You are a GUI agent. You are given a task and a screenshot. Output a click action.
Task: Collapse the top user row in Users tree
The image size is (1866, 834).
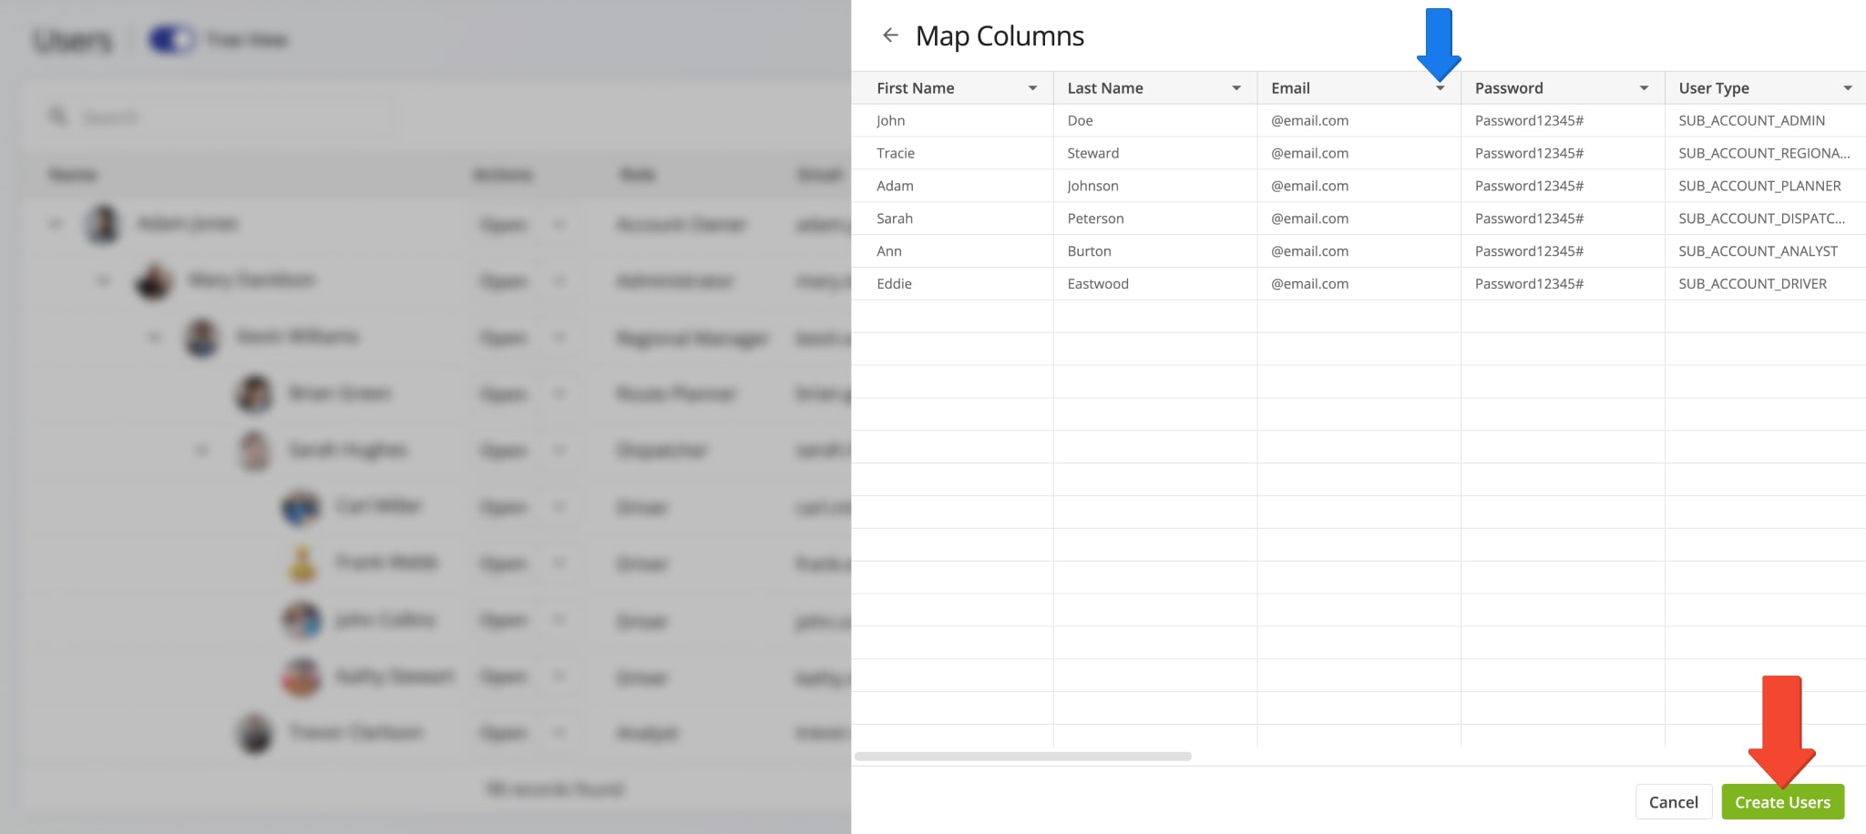[x=56, y=223]
